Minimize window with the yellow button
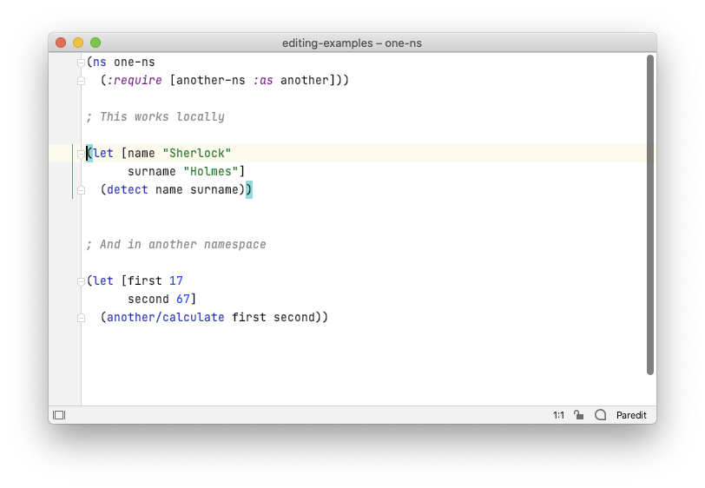 coord(78,43)
